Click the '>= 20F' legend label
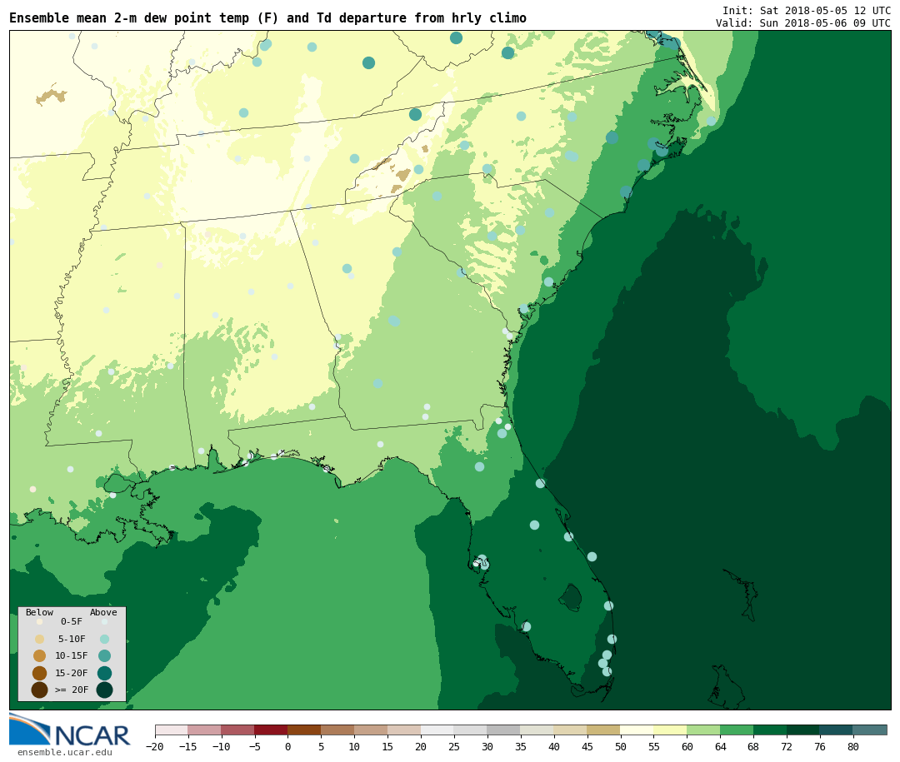Viewport: 900px width, 762px height. click(72, 690)
